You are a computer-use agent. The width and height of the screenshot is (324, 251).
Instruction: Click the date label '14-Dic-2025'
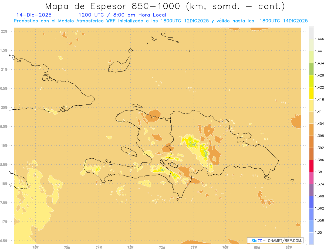tap(34, 15)
